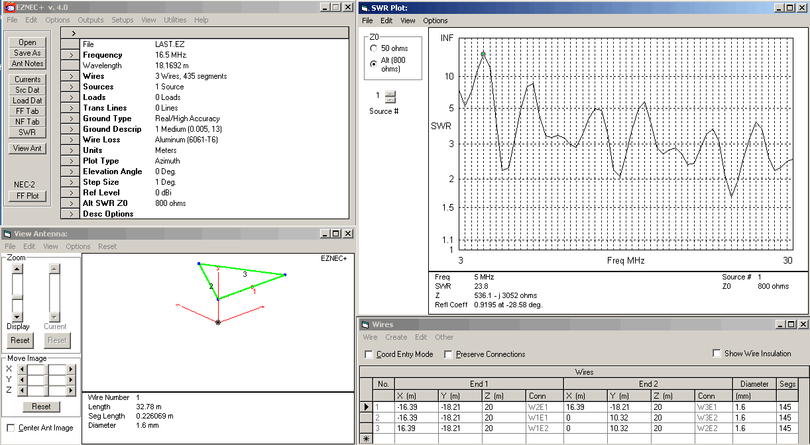Click the Move Image Y left arrow
810x445 pixels.
(21, 380)
